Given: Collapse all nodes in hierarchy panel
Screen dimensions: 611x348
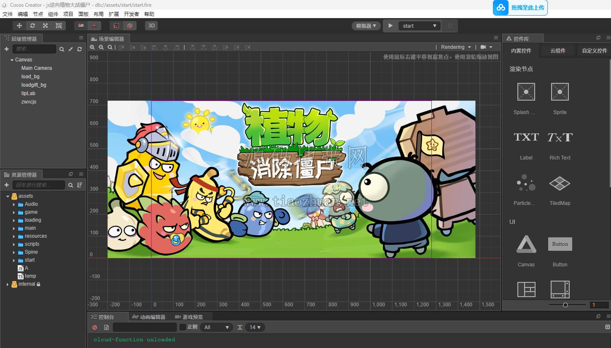Looking at the screenshot, I should (71, 49).
